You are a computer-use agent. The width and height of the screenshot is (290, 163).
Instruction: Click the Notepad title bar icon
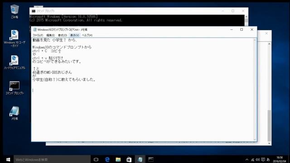(x=34, y=29)
